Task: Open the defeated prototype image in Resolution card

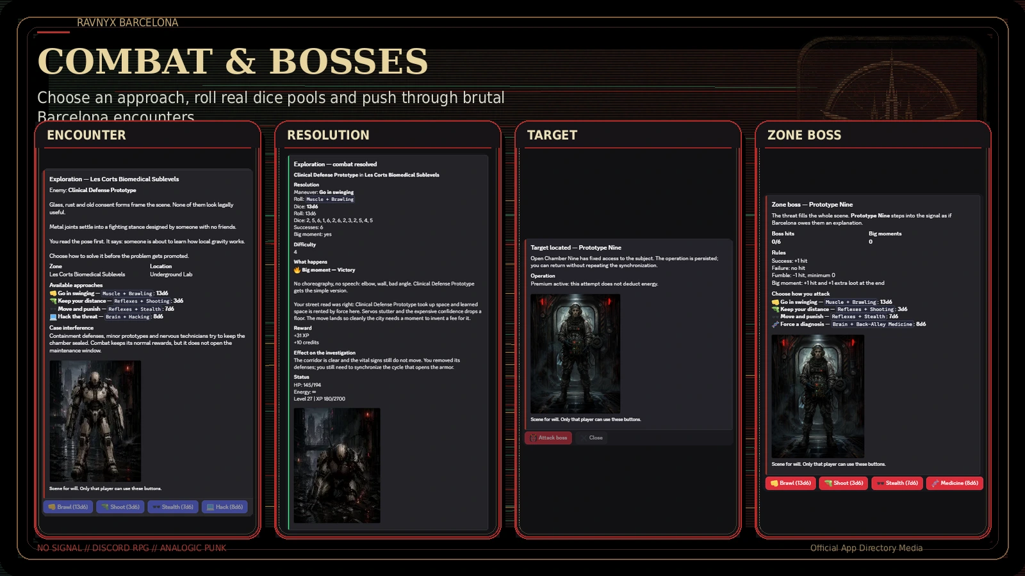Action: click(337, 465)
